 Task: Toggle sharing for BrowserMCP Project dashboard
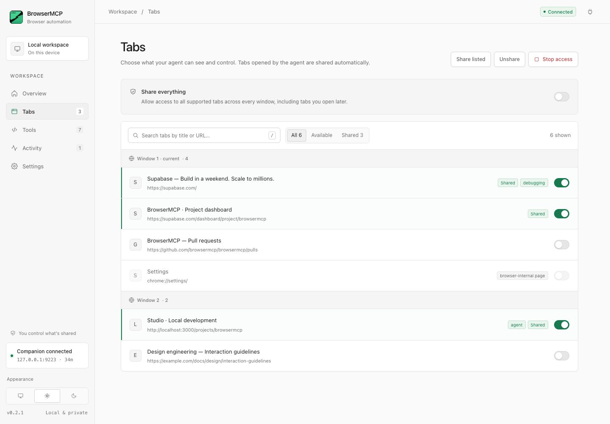562,214
